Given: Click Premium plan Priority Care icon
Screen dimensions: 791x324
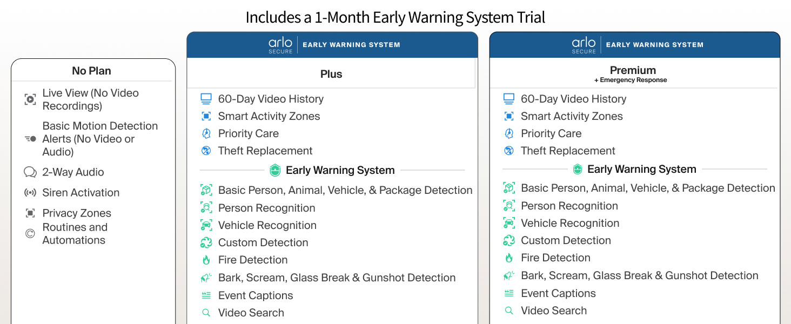Looking at the screenshot, I should [508, 133].
